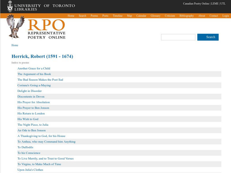Open the Search menu item in orange bar
The width and height of the screenshot is (231, 173).
click(x=82, y=16)
